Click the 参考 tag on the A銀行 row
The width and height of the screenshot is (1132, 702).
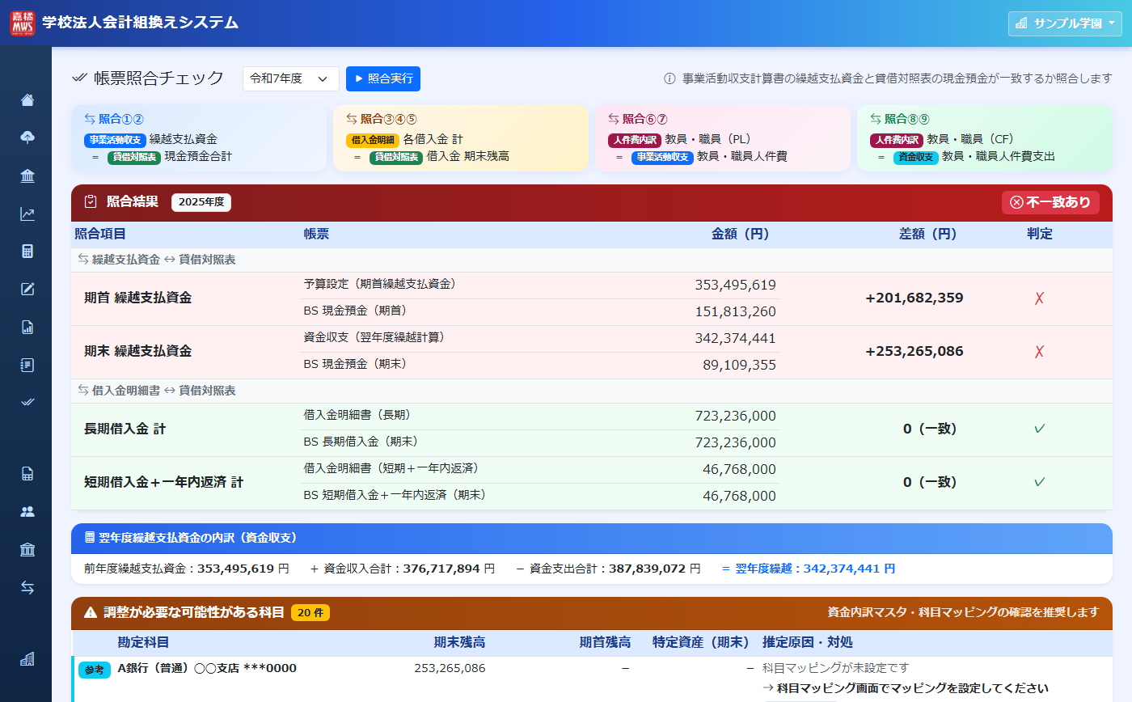pyautogui.click(x=95, y=670)
